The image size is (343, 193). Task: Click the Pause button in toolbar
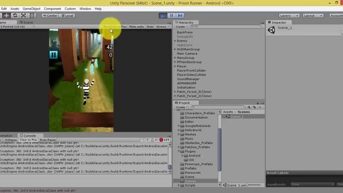[171, 16]
